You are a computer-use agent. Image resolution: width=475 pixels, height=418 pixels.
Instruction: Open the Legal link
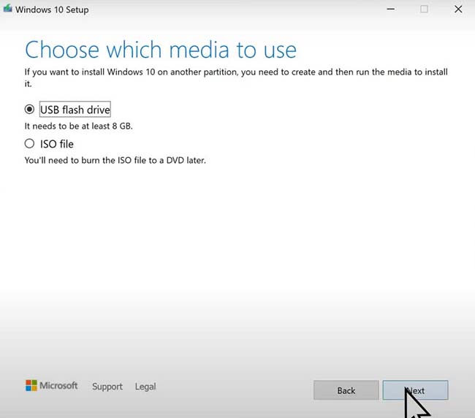tap(145, 387)
